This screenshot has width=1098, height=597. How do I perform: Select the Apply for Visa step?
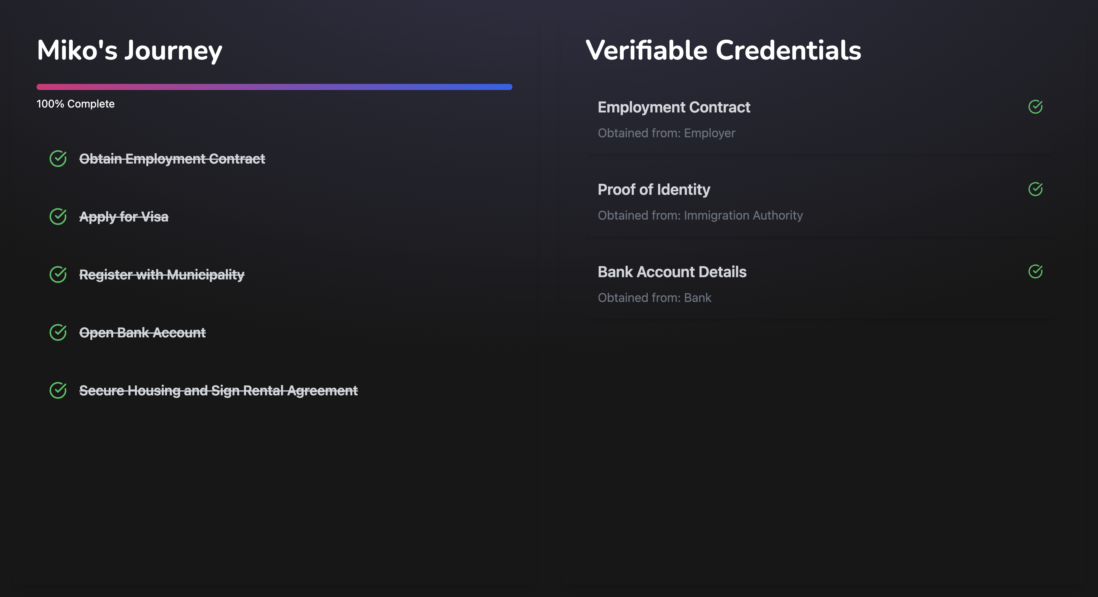[x=124, y=217]
